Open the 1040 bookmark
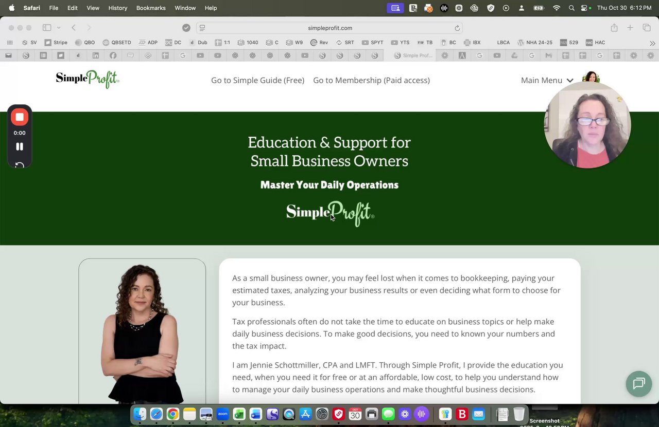 tap(248, 43)
